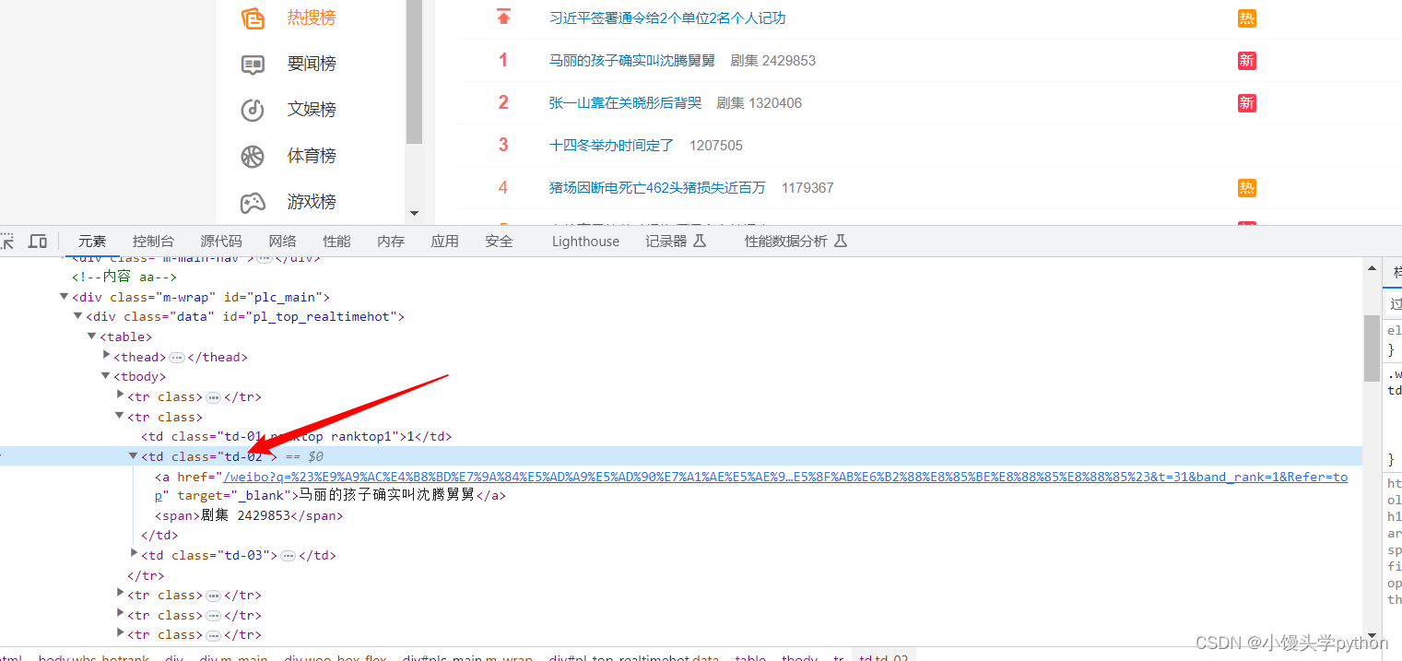Click the ellipsis in the first collapsed tr under tbody
This screenshot has width=1402, height=661.
(213, 397)
